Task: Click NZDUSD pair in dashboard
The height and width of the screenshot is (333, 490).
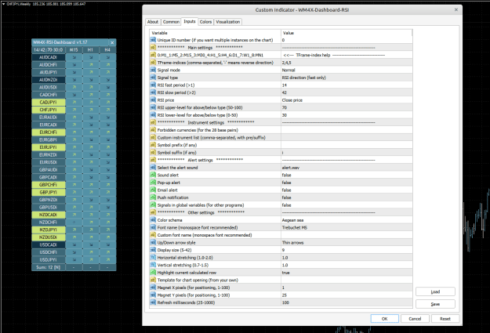Action: point(49,237)
